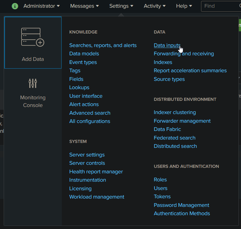
Task: Click the Monitoring Console label
Action: 33,101
